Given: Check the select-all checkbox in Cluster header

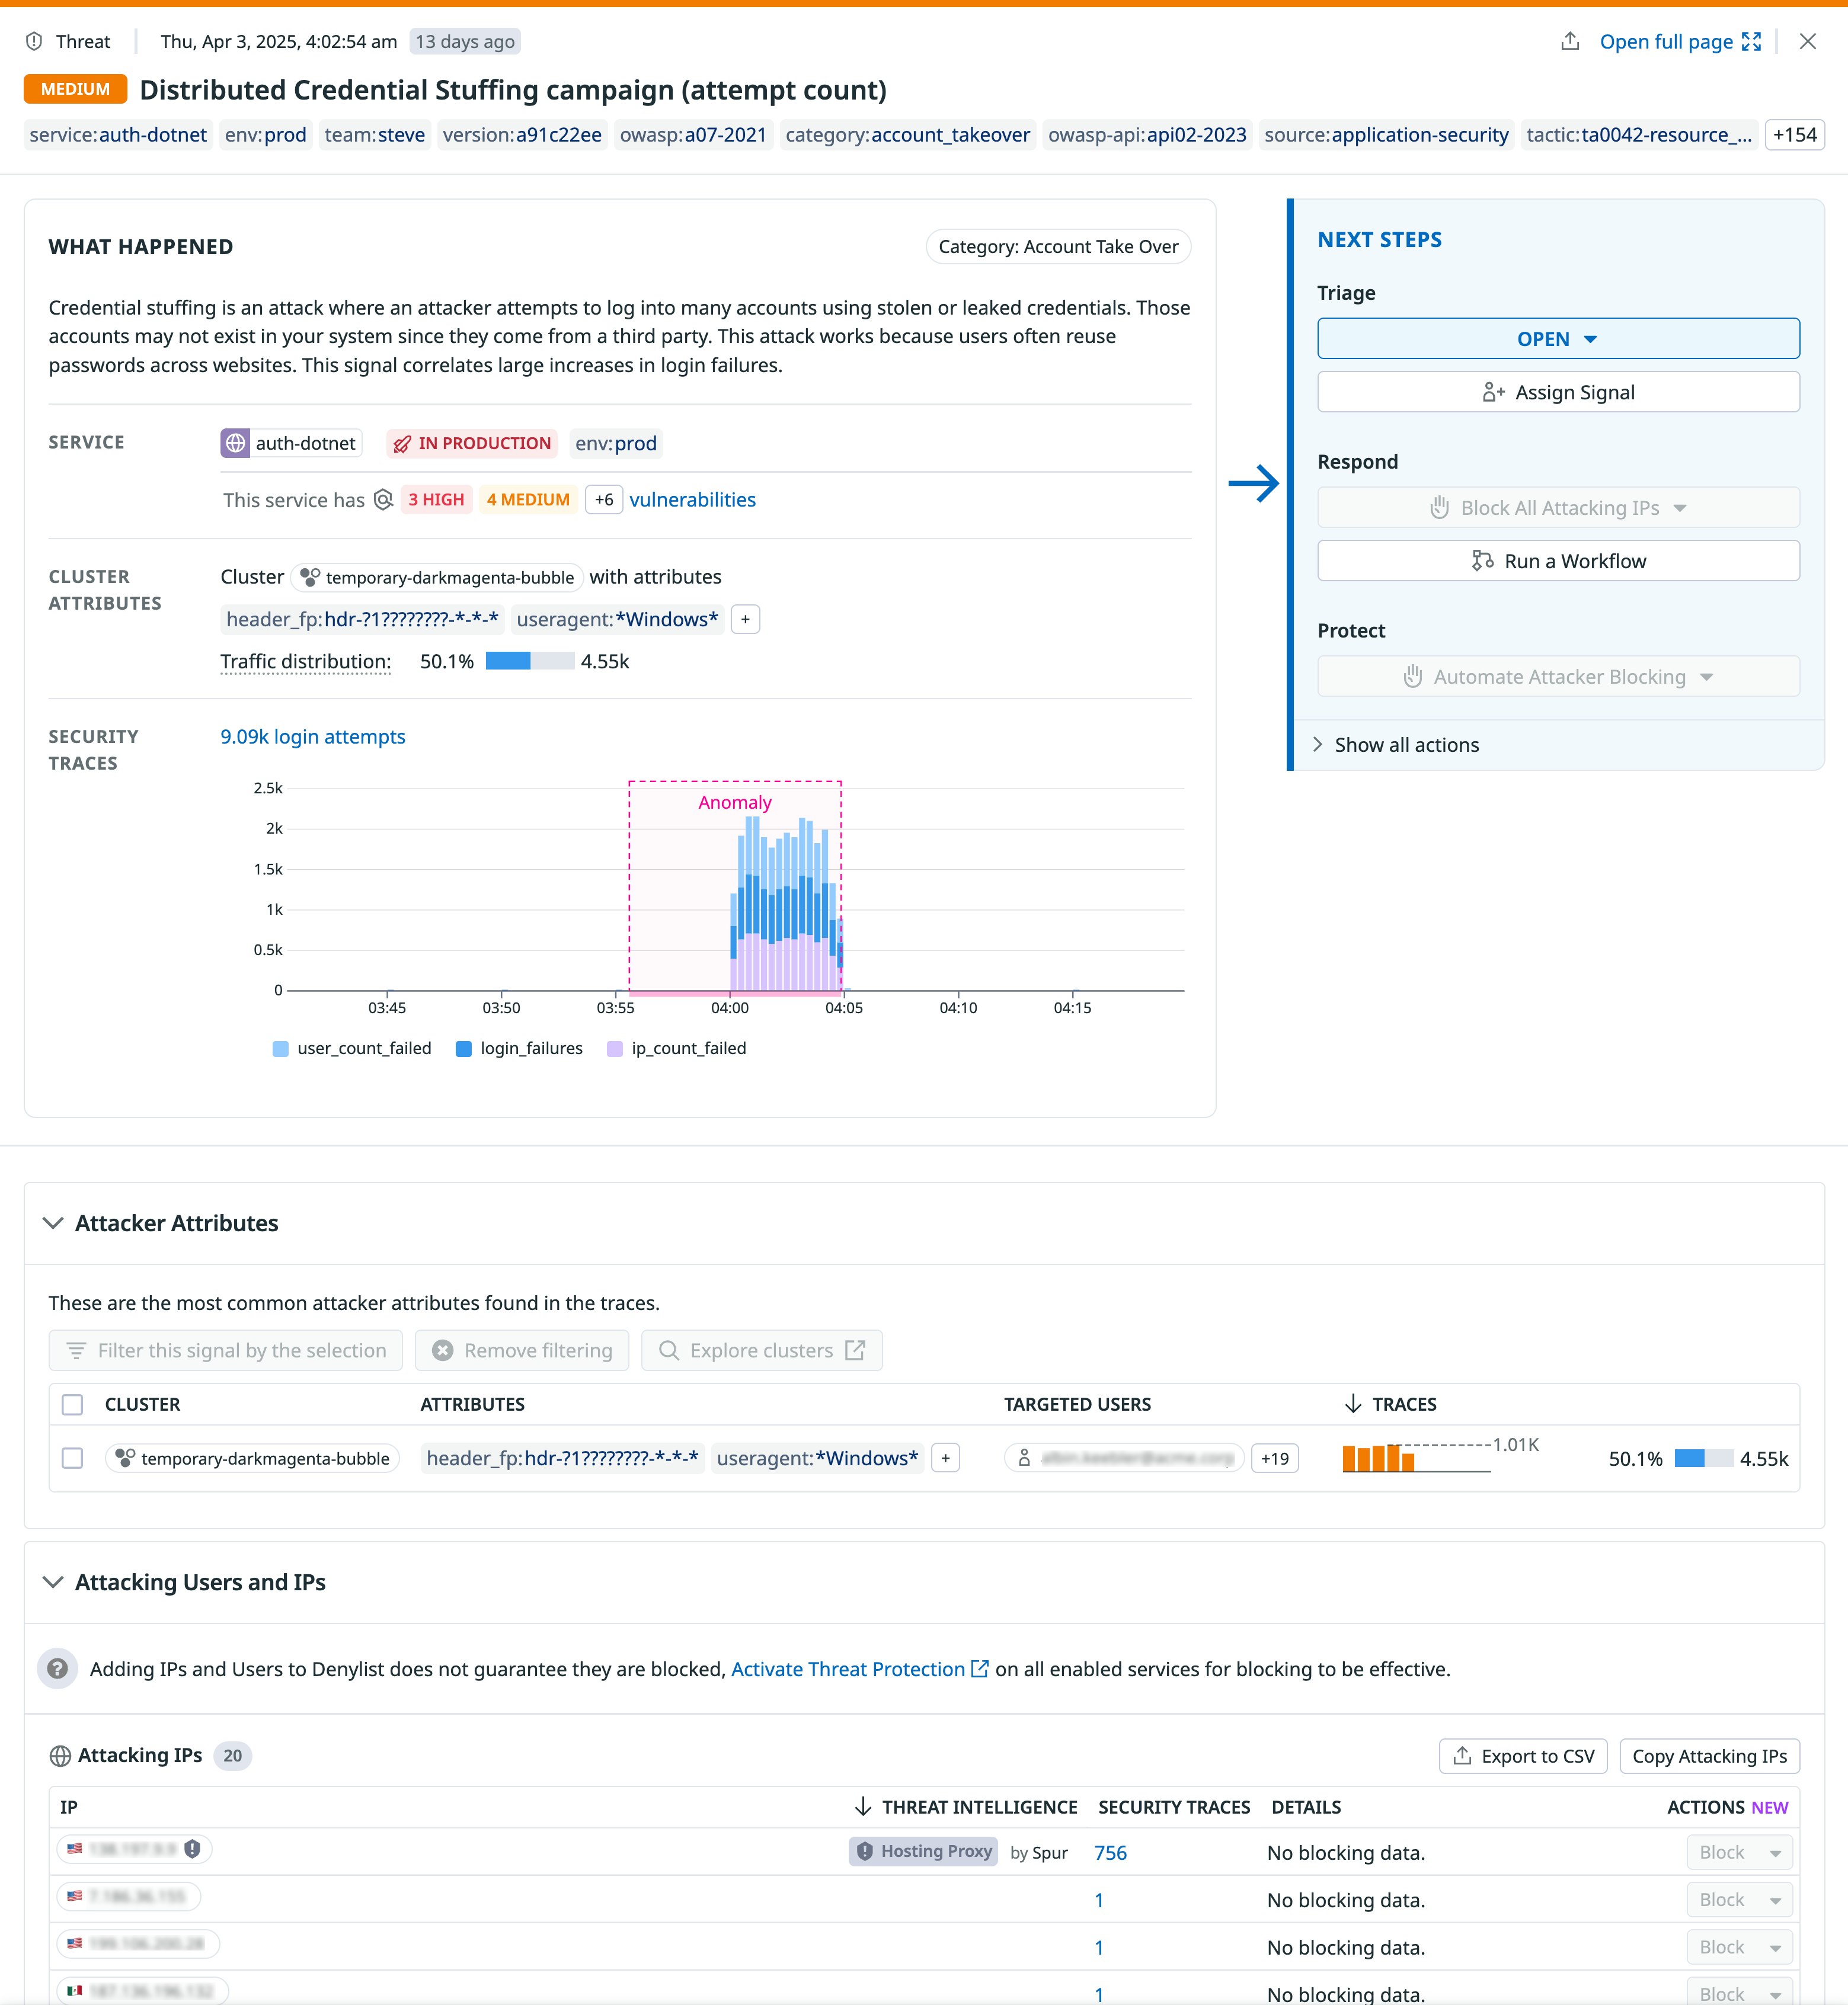Looking at the screenshot, I should click(x=72, y=1404).
